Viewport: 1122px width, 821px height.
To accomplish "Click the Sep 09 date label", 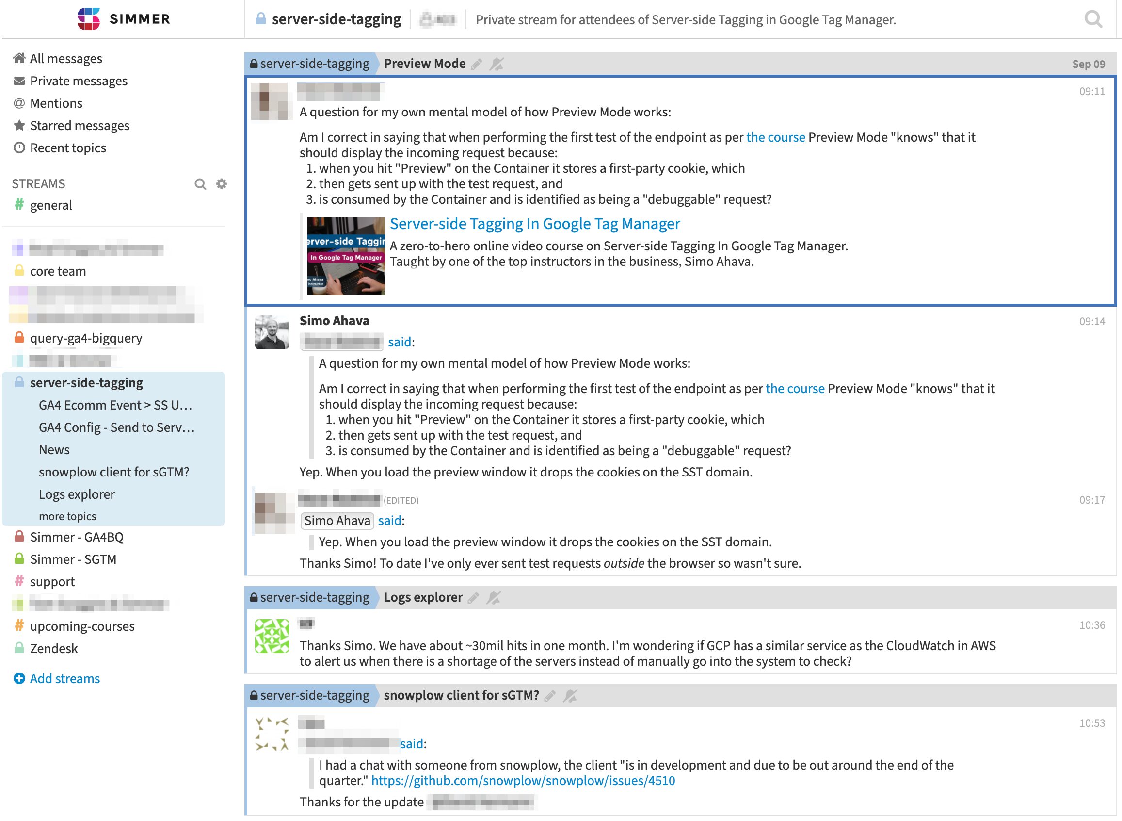I will click(x=1088, y=65).
